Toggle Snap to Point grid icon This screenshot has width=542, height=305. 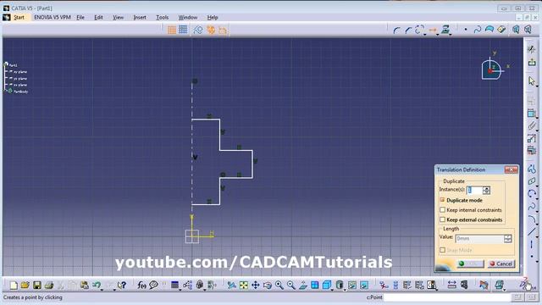coord(183,30)
